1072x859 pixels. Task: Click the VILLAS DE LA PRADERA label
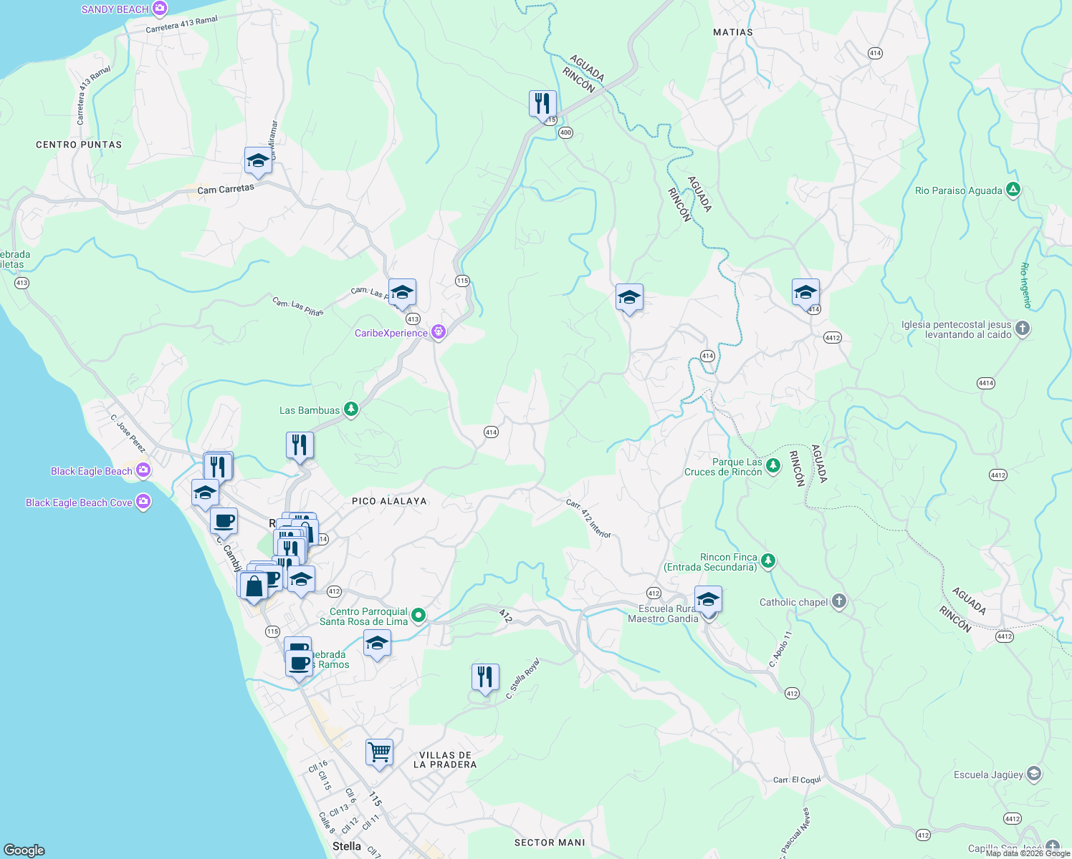click(x=445, y=759)
